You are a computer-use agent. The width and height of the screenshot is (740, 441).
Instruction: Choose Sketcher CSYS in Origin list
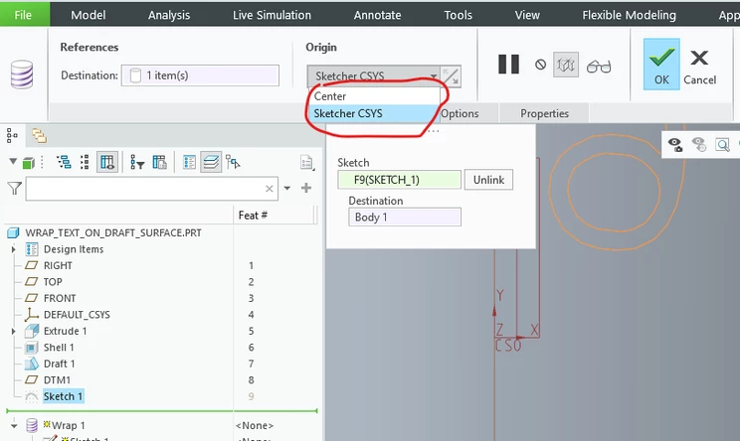coord(374,113)
